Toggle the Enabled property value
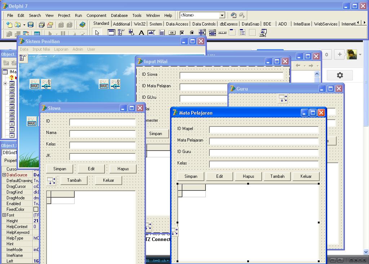369x264 pixels. coord(38,204)
